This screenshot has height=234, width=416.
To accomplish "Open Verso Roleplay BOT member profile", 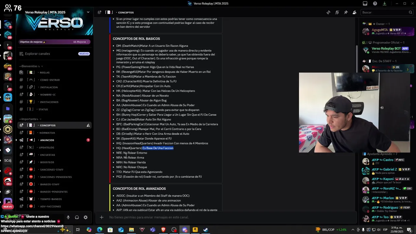I will (388, 50).
